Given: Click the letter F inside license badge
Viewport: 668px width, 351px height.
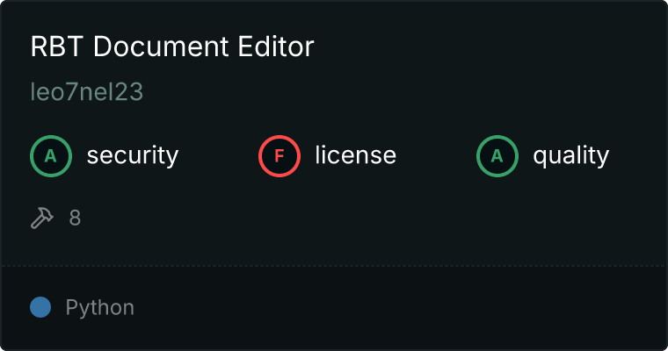Looking at the screenshot, I should tap(279, 156).
